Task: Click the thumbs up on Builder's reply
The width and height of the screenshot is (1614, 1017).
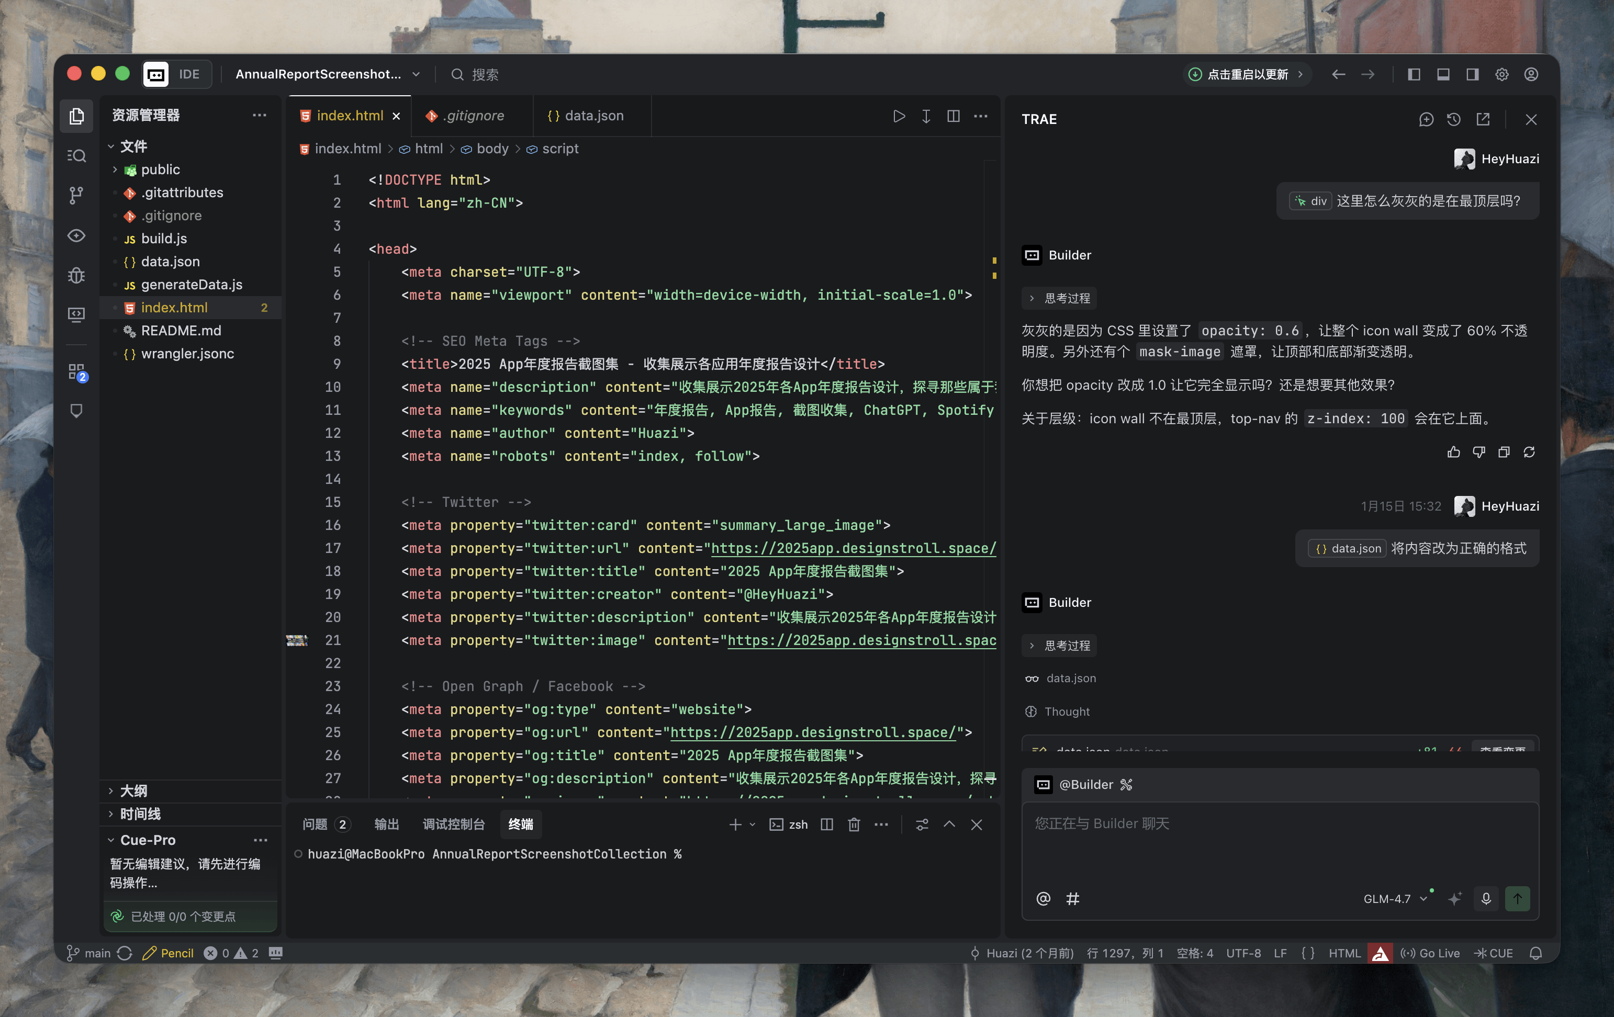Action: [x=1453, y=452]
